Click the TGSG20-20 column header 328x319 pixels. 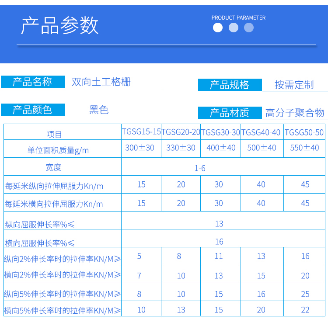click(x=181, y=132)
